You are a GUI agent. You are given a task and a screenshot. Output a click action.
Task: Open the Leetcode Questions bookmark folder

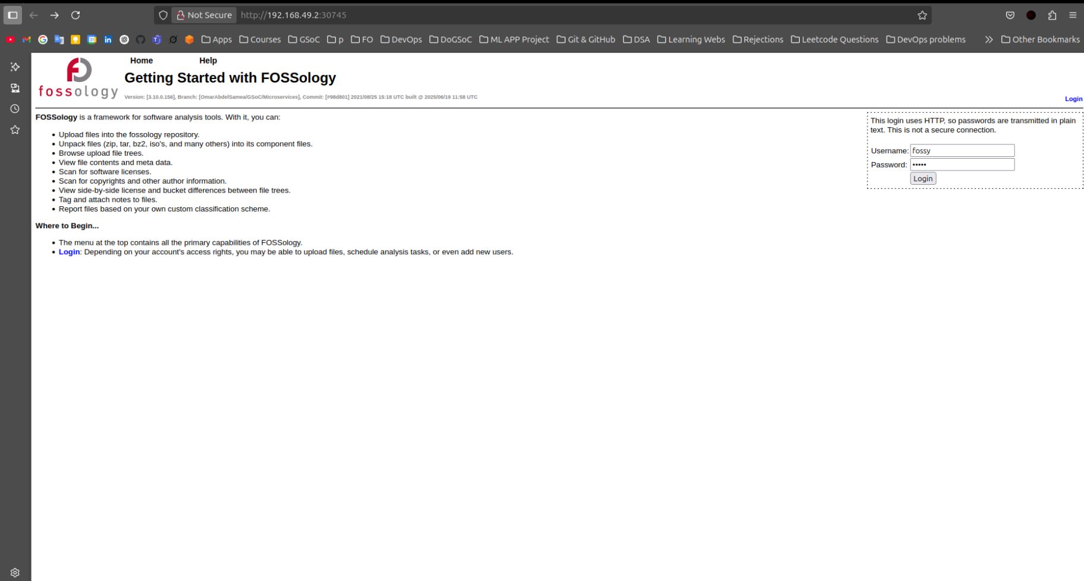click(835, 39)
